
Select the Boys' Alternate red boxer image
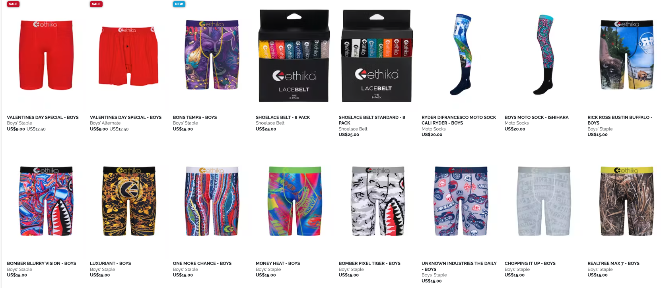128,56
